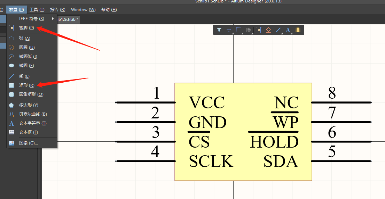The width and height of the screenshot is (385, 199).
Task: Click the rounded rectangle icon beside 圆角矩形
Action: pos(11,94)
